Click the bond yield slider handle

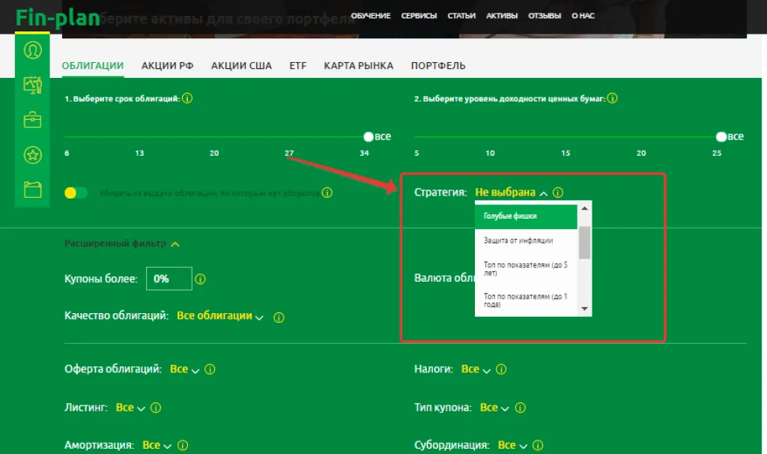pos(721,137)
